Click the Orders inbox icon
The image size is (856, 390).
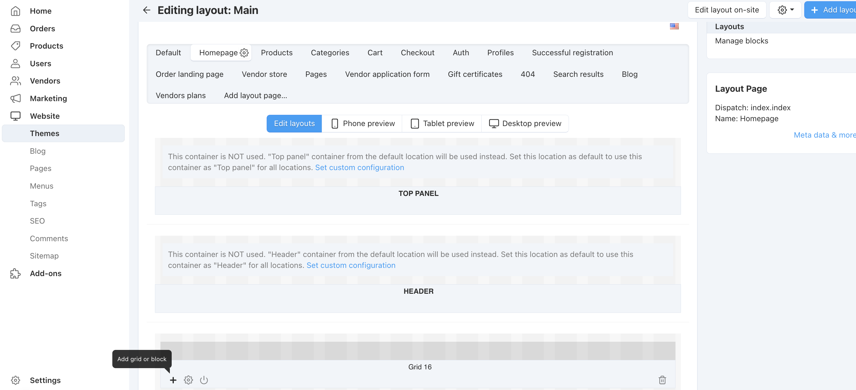(15, 29)
